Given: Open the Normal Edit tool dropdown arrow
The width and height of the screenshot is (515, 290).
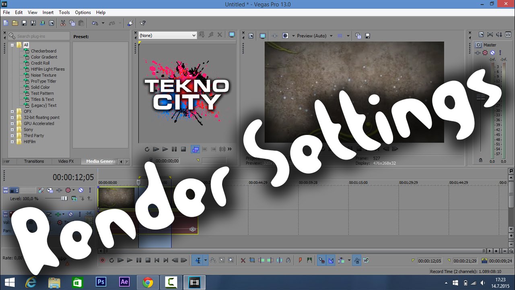Looking at the screenshot, I should pos(205,261).
